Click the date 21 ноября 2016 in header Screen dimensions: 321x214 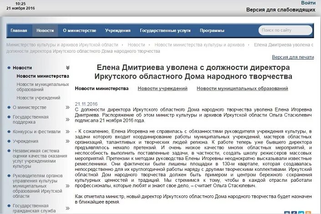[20, 8]
